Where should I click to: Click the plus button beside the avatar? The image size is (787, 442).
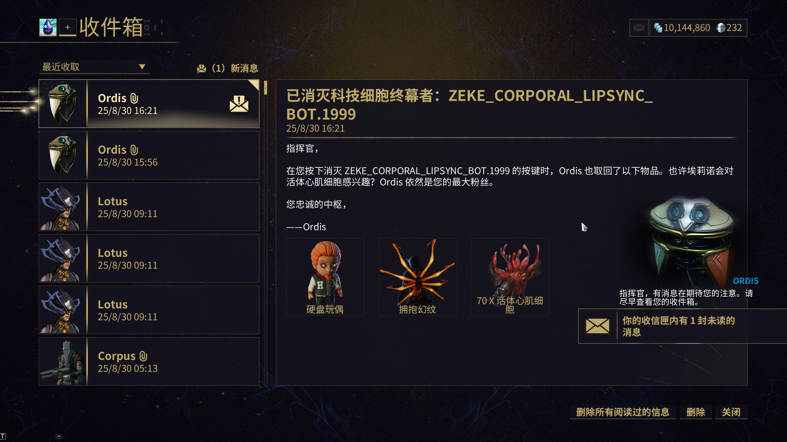coord(68,27)
